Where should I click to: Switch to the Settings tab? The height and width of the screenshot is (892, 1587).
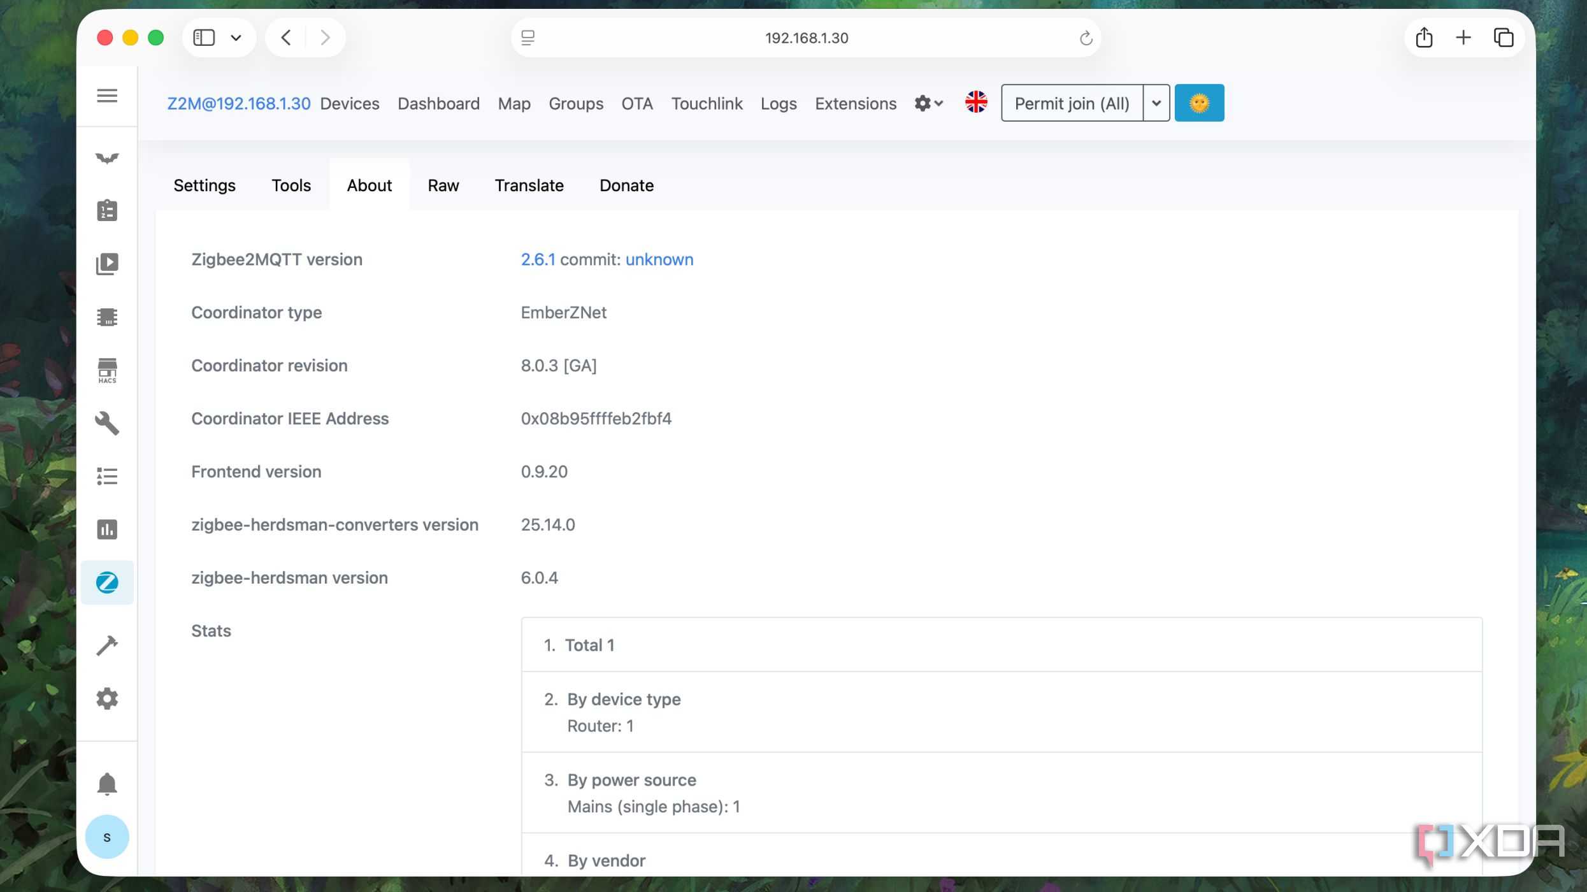(205, 185)
